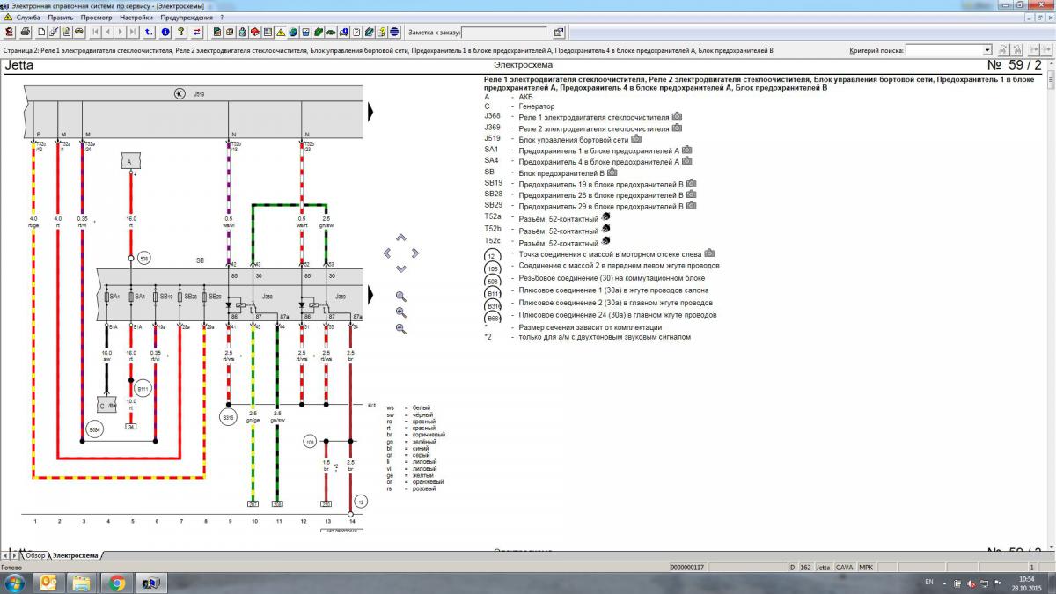Click the bottom magnifier zoom icon
Image resolution: width=1056 pixels, height=594 pixels.
click(x=401, y=329)
